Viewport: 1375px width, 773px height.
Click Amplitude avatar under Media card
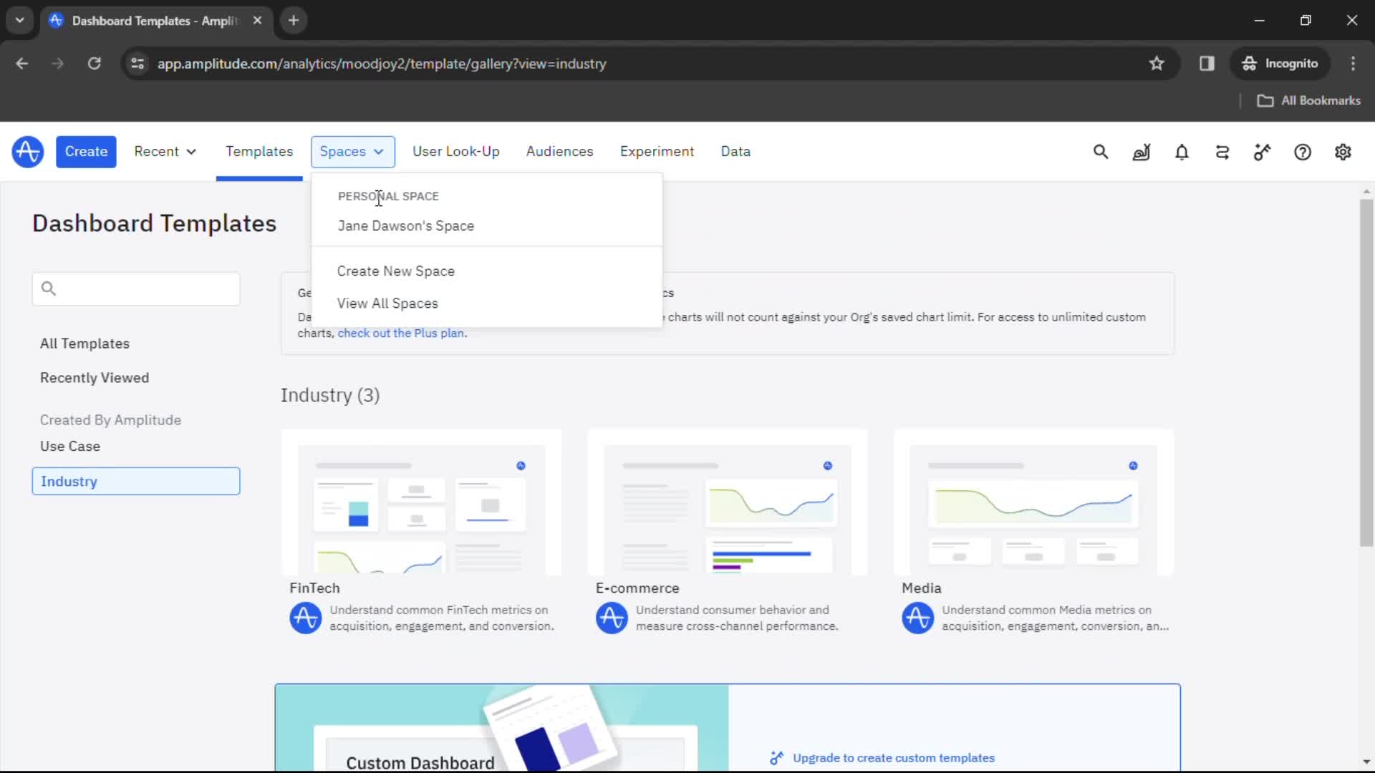(917, 618)
